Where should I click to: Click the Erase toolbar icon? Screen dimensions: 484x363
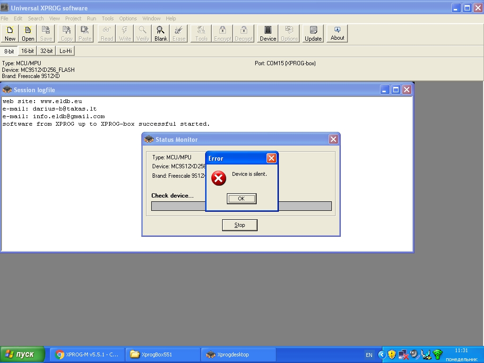click(179, 34)
